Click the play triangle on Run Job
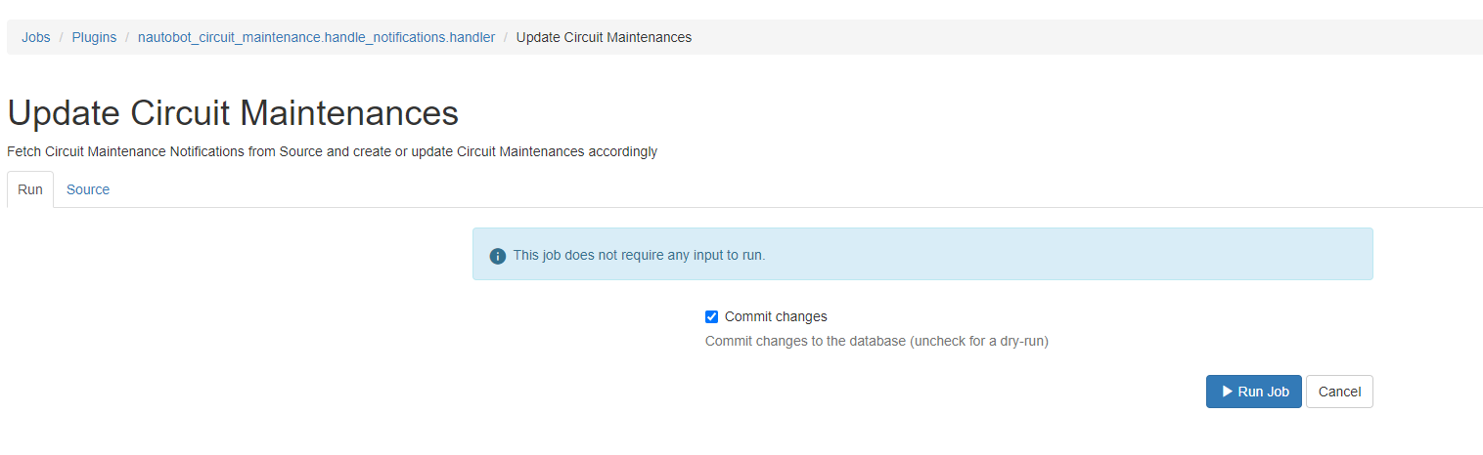Image resolution: width=1483 pixels, height=455 pixels. point(1227,392)
